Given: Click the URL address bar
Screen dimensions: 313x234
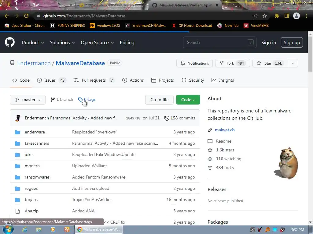Looking at the screenshot, I should click(144, 16).
